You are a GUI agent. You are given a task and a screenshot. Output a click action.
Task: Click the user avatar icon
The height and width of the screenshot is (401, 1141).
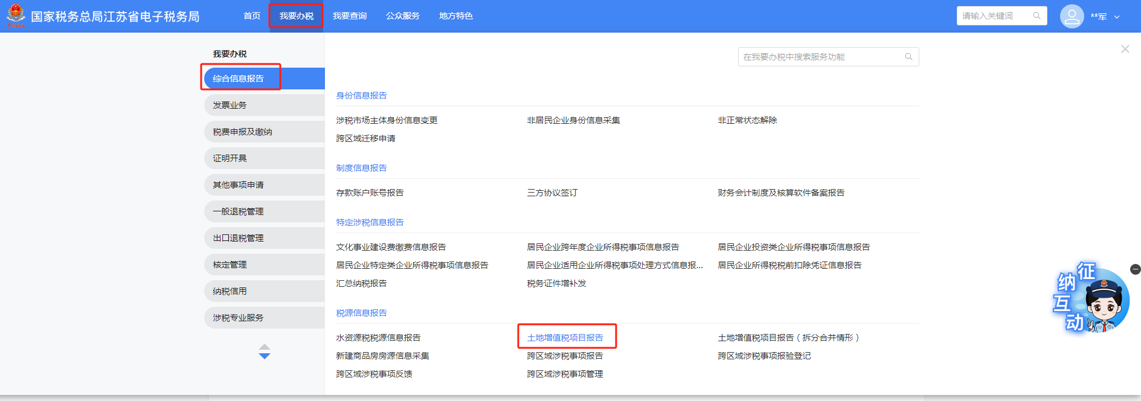pos(1072,16)
